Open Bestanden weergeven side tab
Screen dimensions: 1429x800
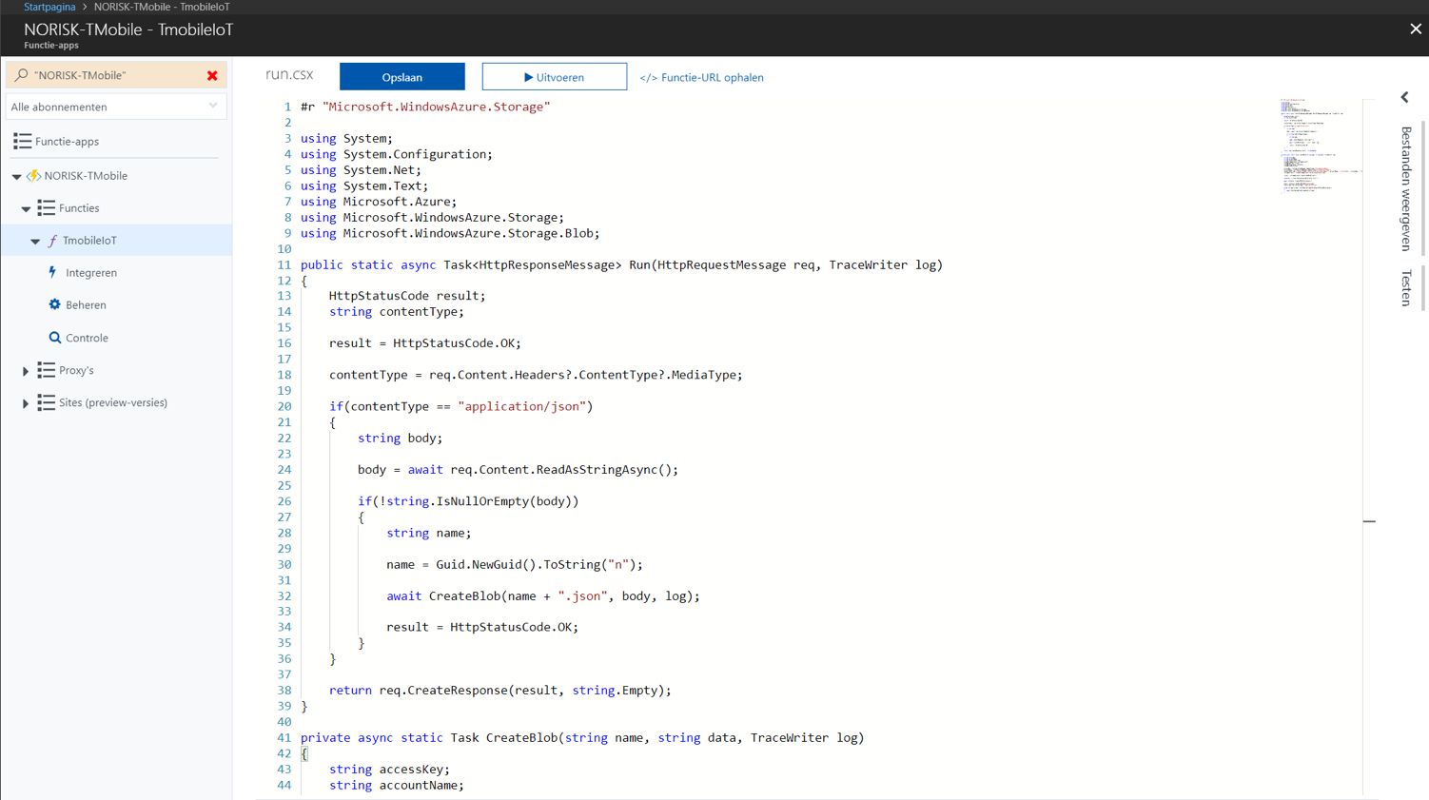[x=1406, y=188]
